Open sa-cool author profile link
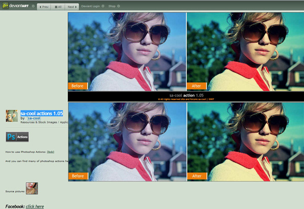Screen dimensions: 304x209 point(34,118)
